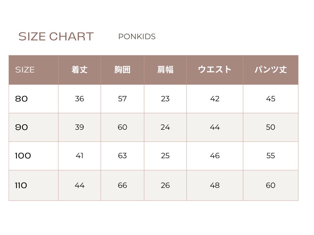Select the 着丈 column header
314x235 pixels.
(79, 70)
